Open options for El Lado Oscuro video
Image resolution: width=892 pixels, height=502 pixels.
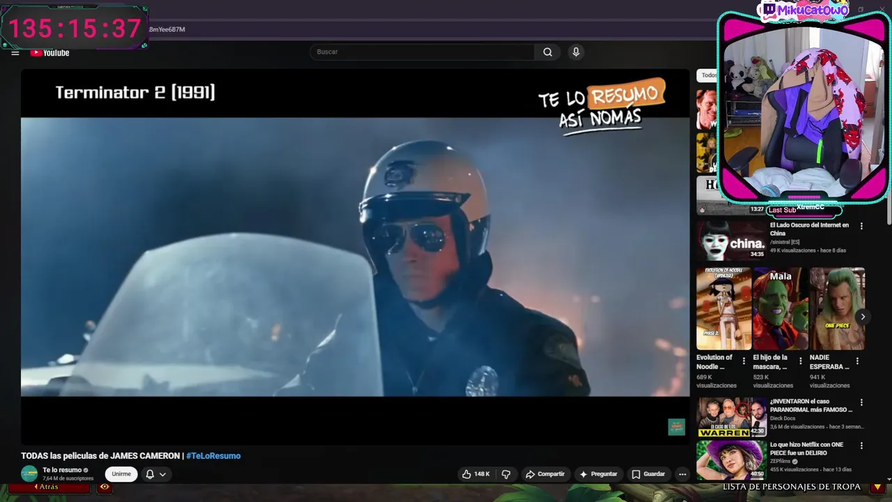coord(861,226)
